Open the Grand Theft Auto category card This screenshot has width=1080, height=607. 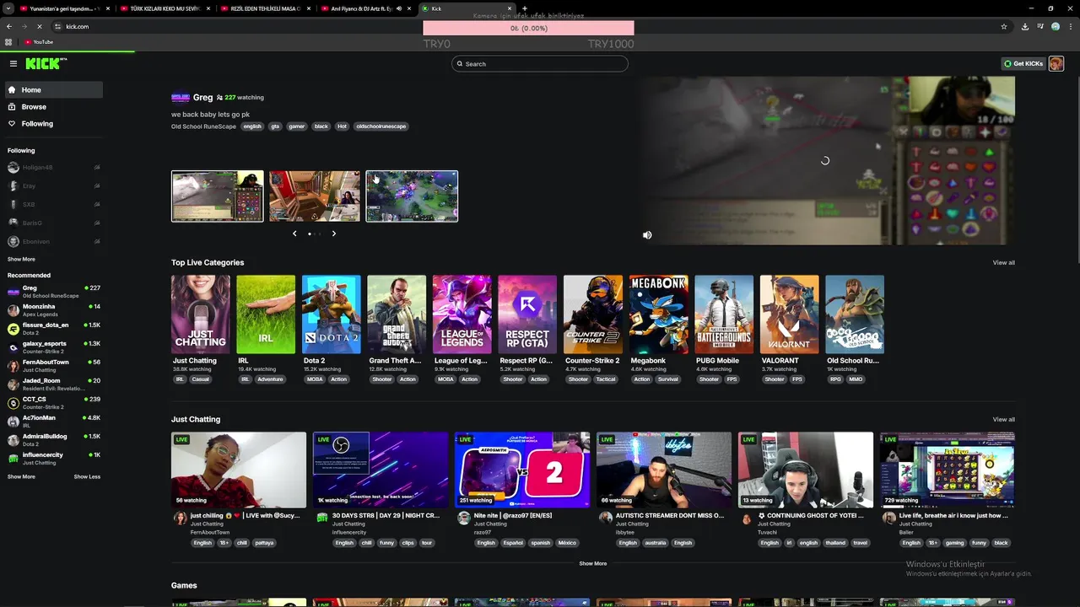click(397, 314)
